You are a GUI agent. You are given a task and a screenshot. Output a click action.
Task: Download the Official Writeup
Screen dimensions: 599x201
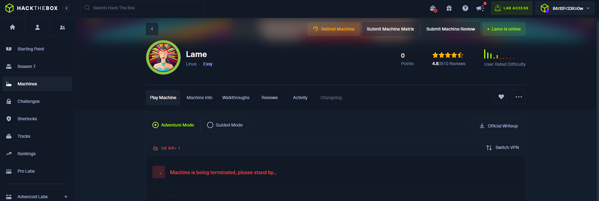(x=499, y=126)
